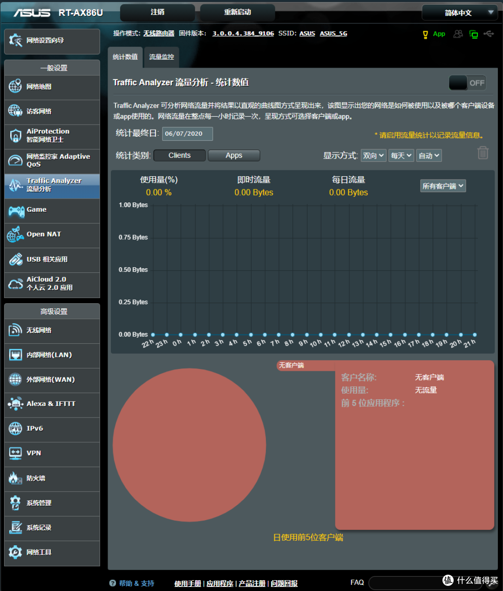The image size is (503, 591).
Task: Toggle the Traffic Analyzer OFF switch
Action: click(x=468, y=83)
